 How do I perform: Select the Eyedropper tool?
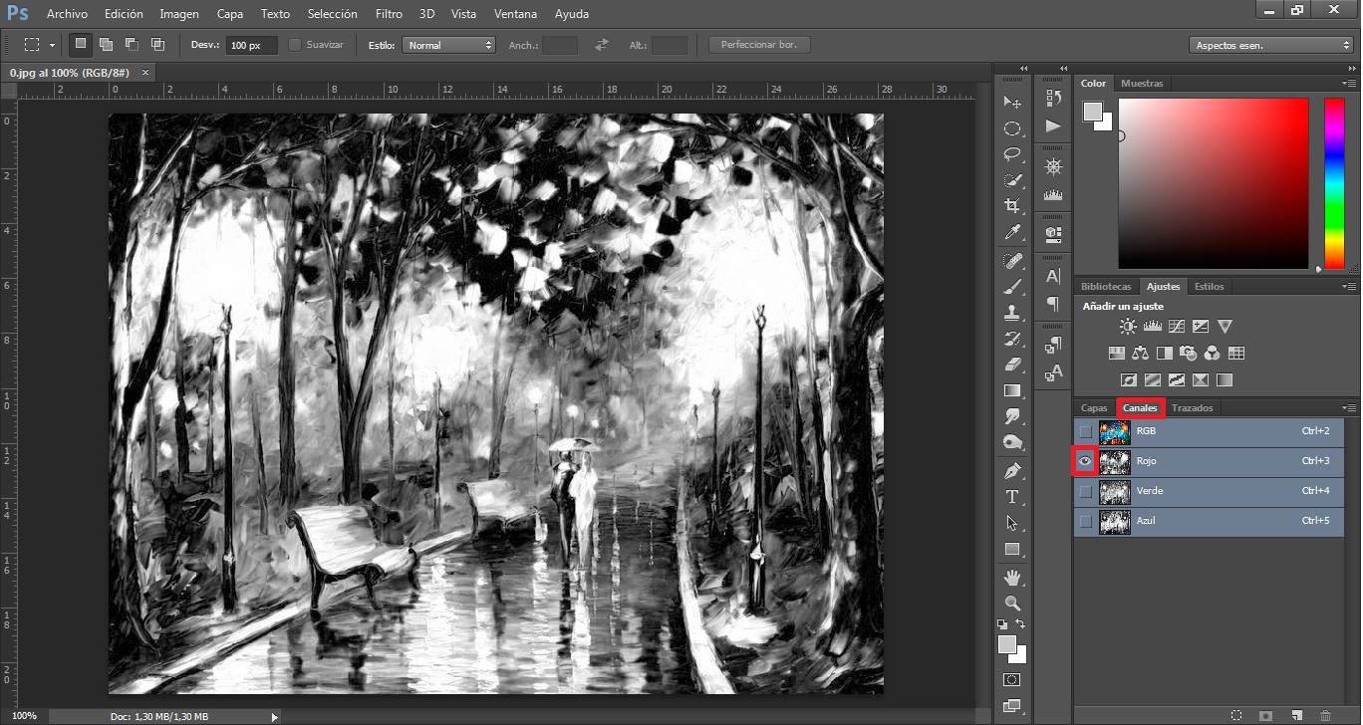point(1012,232)
